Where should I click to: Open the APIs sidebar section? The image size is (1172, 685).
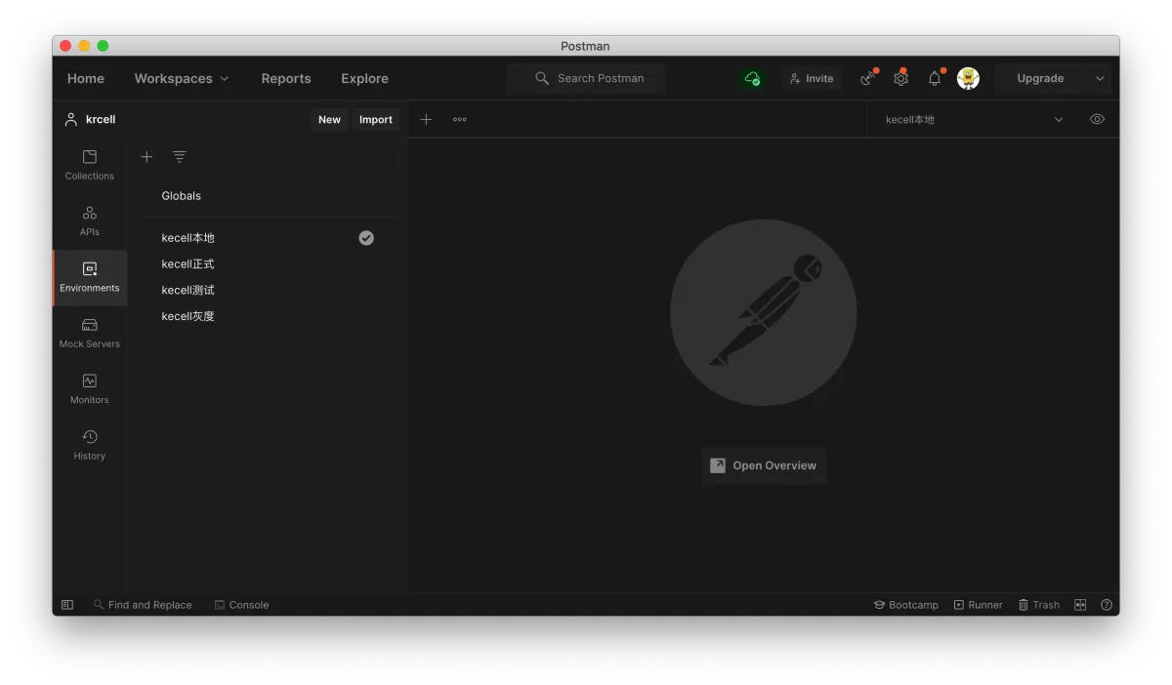pyautogui.click(x=90, y=221)
